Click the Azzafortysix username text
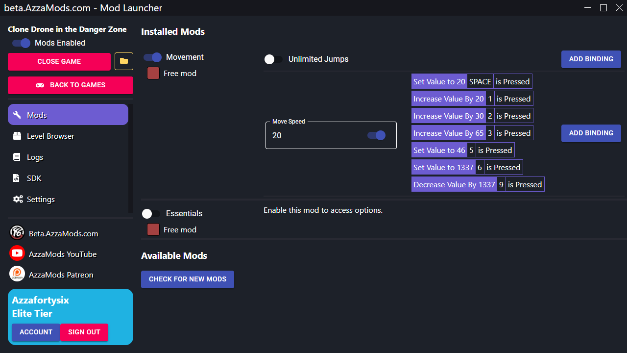Screen dimensions: 627x353 [41, 300]
